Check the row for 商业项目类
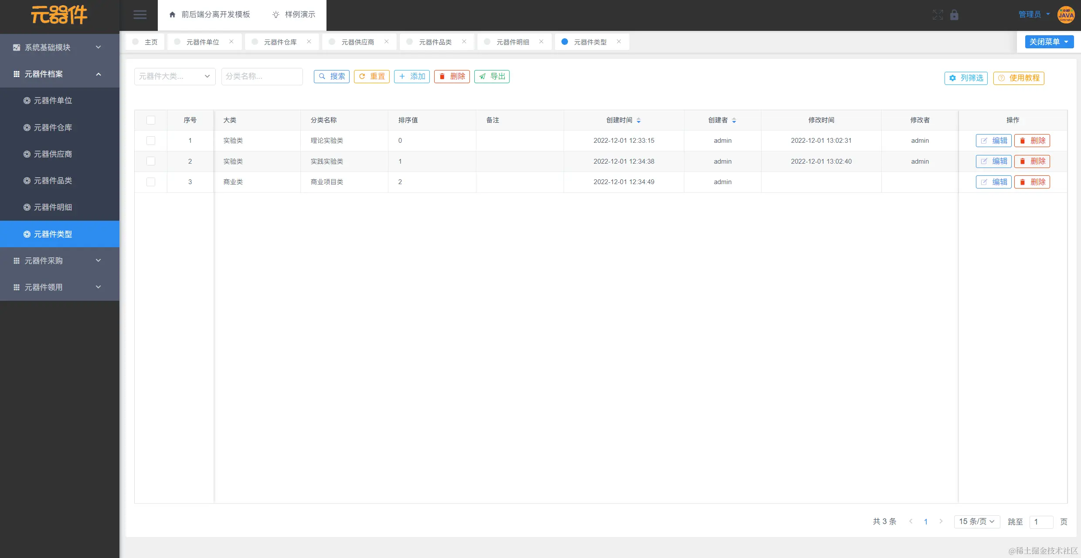1081x558 pixels. (x=151, y=182)
